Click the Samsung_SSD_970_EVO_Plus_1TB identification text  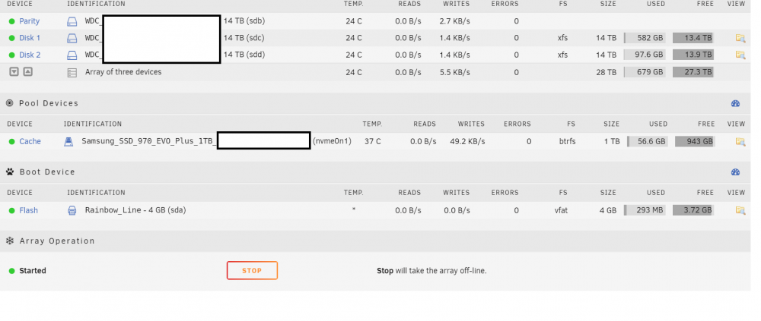click(x=149, y=141)
